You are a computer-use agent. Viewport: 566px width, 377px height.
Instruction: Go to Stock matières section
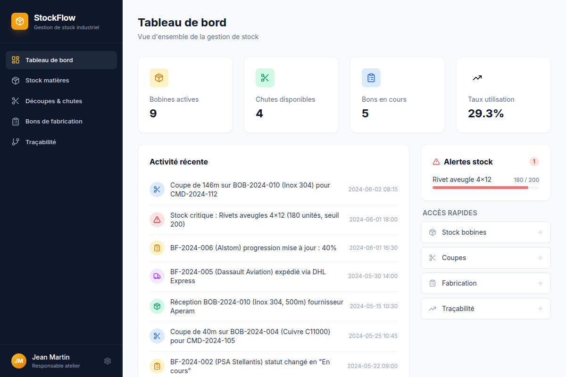(x=61, y=81)
